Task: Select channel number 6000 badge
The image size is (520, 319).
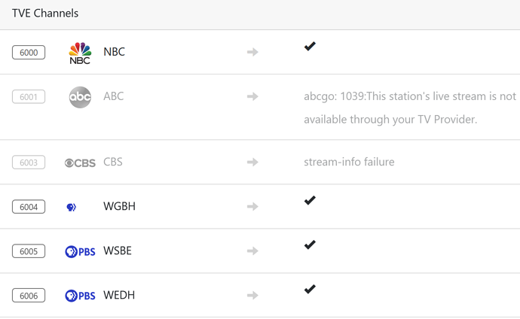Action: click(29, 52)
